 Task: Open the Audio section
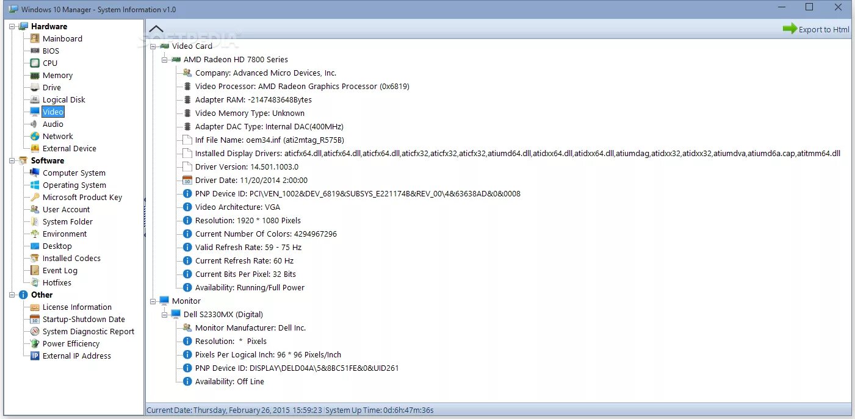point(53,124)
